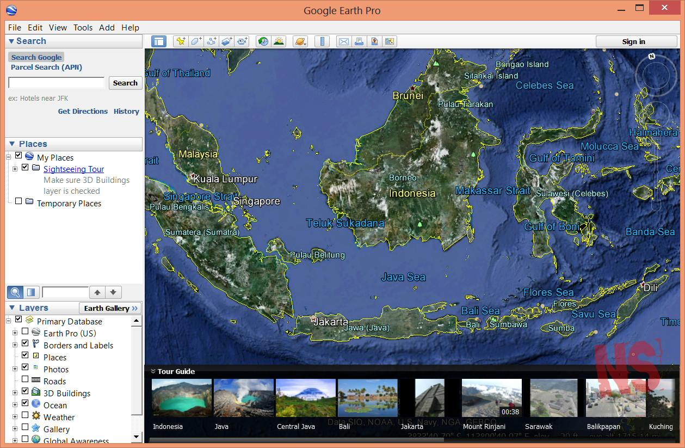The image size is (685, 448).
Task: Click the Search Google tab
Action: pos(36,57)
